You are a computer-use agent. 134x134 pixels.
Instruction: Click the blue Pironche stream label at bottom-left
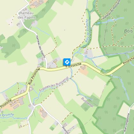[7, 115]
